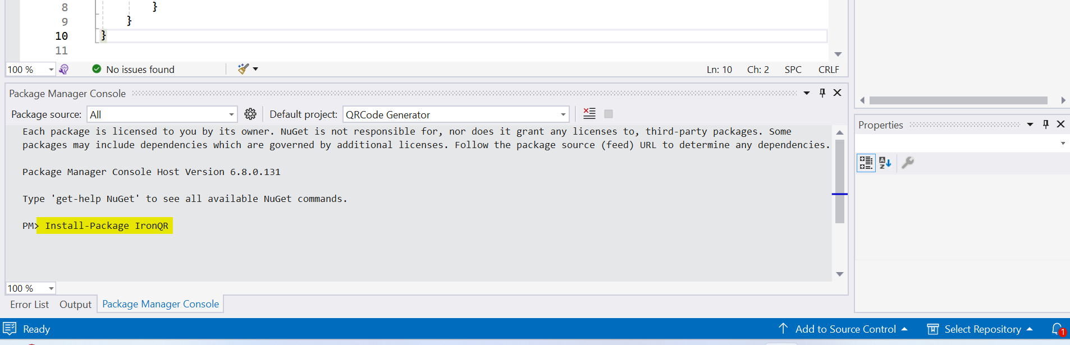Click the console scroll up arrow
The image size is (1070, 345).
point(840,132)
